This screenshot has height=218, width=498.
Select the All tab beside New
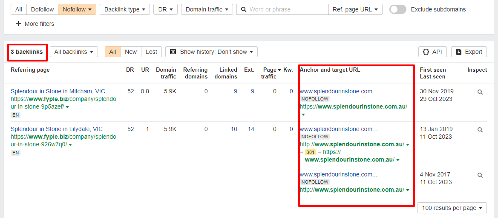pos(113,52)
